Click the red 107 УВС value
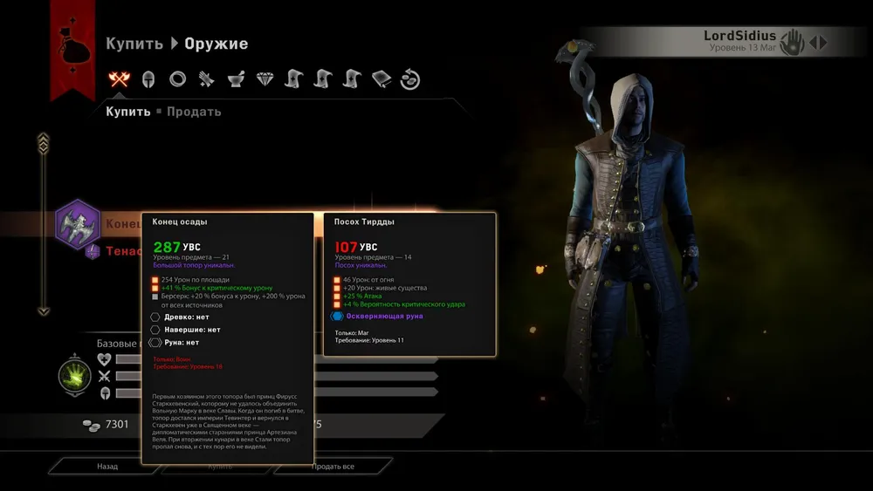Screen dimensions: 873x491 [356, 247]
